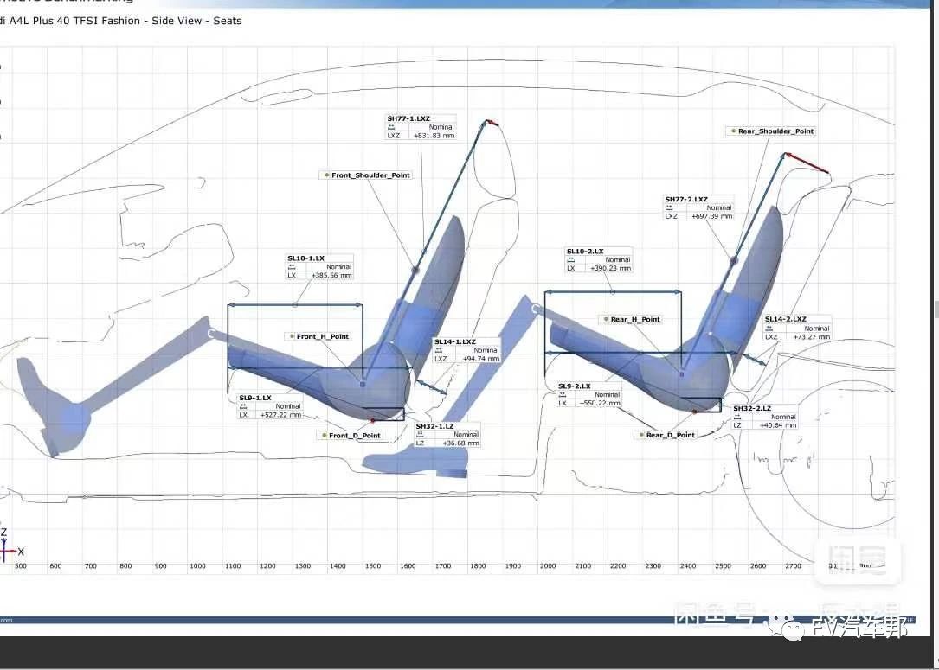
Task: Open the SH77-1.LXZ measurement box
Action: [x=421, y=127]
